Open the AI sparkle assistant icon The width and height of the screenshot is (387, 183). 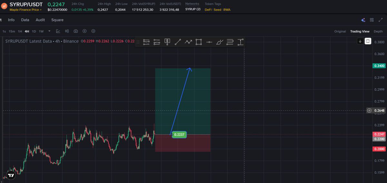pos(363,20)
